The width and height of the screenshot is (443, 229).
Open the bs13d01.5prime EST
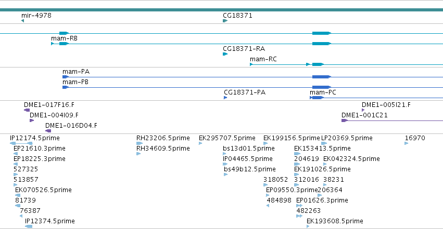click(x=224, y=154)
